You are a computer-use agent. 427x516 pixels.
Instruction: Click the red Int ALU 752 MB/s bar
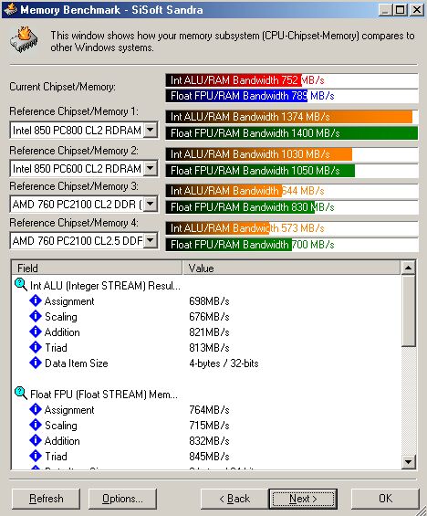coord(234,80)
